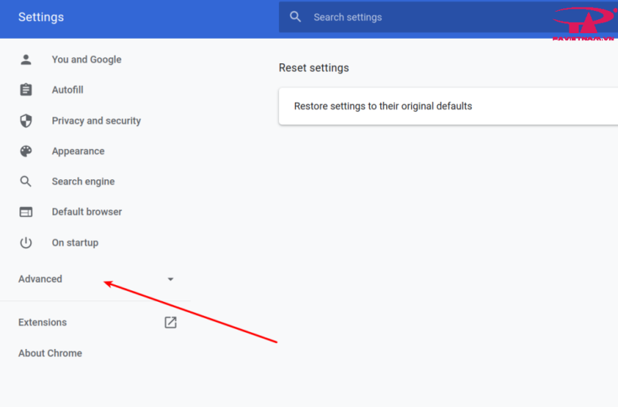The width and height of the screenshot is (618, 407).
Task: Choose Search engine in the sidebar
Action: [83, 181]
